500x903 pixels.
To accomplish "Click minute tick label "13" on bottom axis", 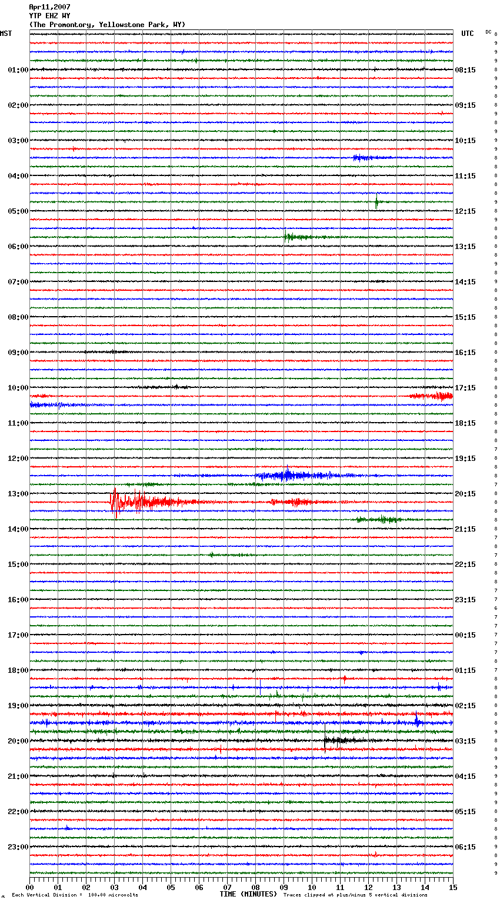I will (397, 887).
